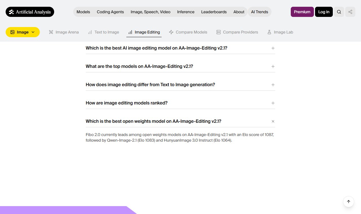This screenshot has height=214, width=361.
Task: Expand "What are the top models" question
Action: [x=180, y=66]
